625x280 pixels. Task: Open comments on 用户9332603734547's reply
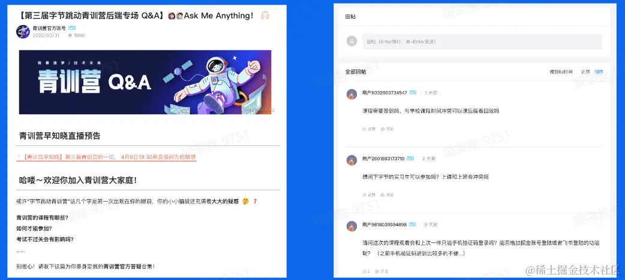[387, 129]
